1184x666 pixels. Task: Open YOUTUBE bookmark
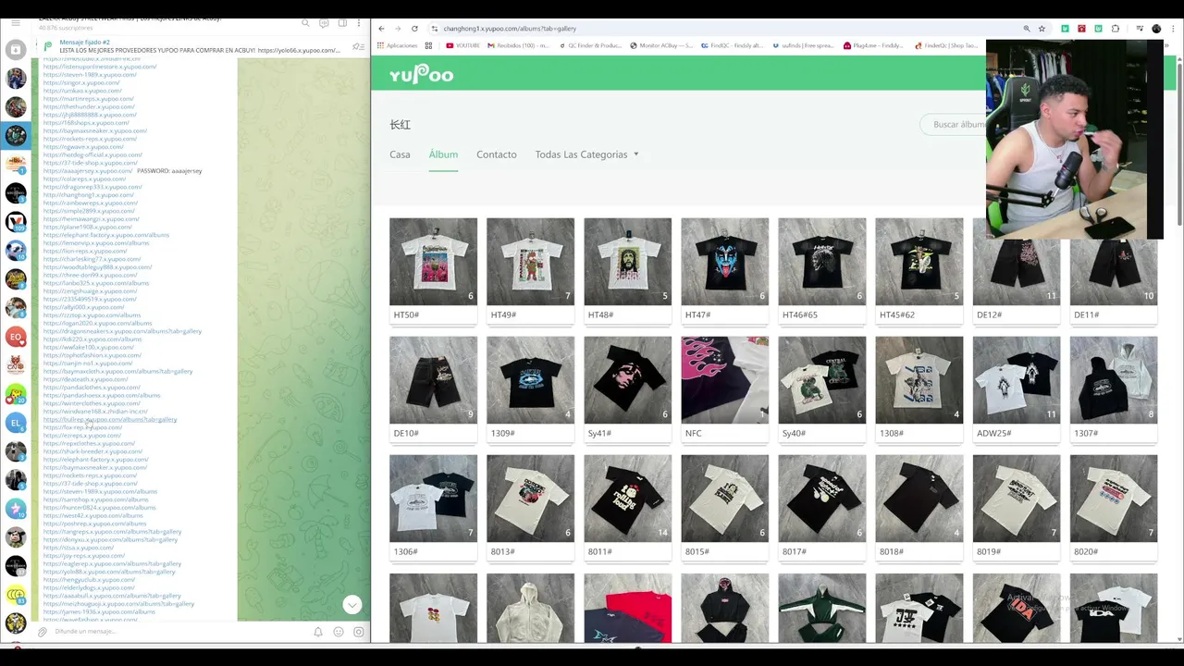[462, 45]
